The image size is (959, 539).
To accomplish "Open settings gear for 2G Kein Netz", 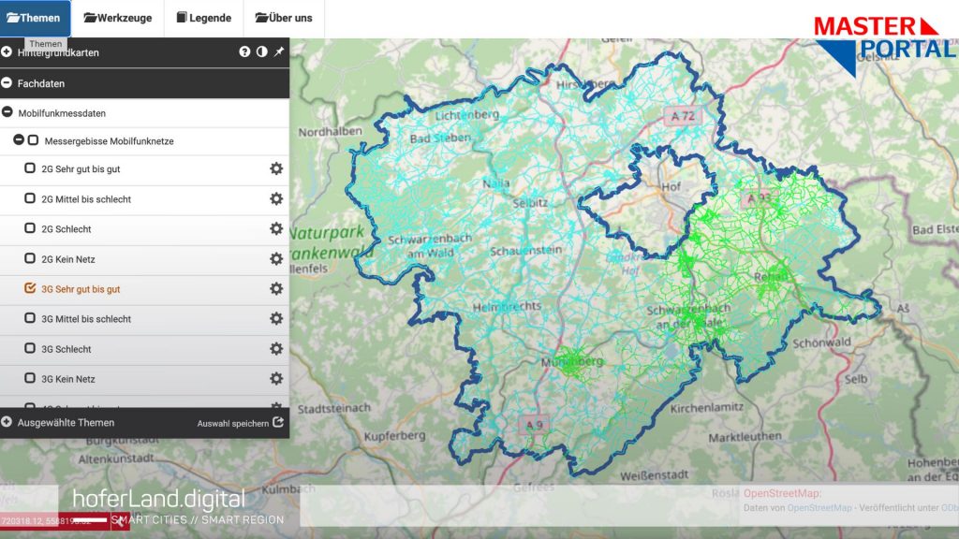I will [276, 258].
